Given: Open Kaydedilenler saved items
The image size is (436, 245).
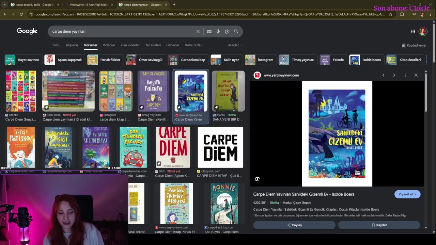Looking at the screenshot, I should point(414,45).
